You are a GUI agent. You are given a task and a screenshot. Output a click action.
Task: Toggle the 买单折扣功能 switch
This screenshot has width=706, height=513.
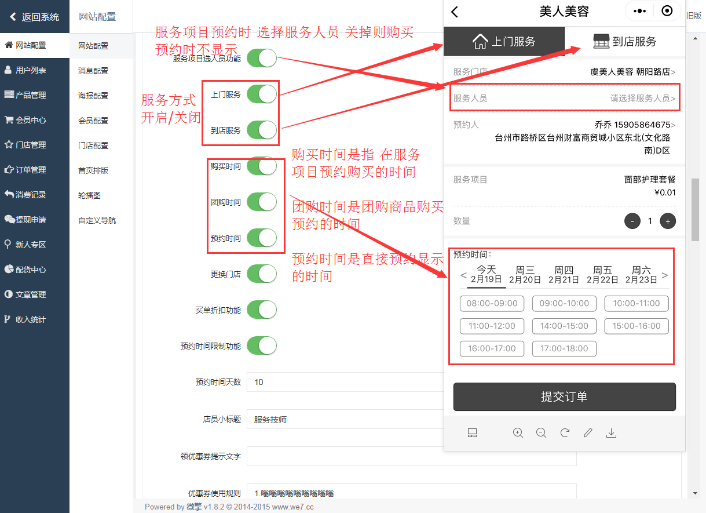pyautogui.click(x=262, y=310)
